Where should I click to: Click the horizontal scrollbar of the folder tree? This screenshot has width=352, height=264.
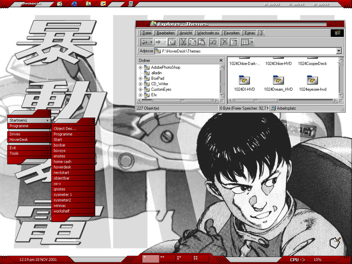point(178,101)
